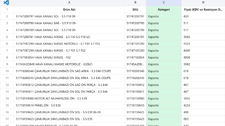Click cell '51718159610 PANEL ÖN - S.5 E39'
The height and width of the screenshot is (126, 225).
point(69,105)
